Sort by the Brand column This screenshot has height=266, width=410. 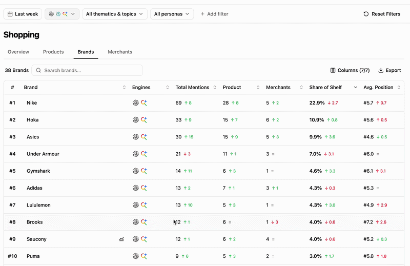(75, 87)
